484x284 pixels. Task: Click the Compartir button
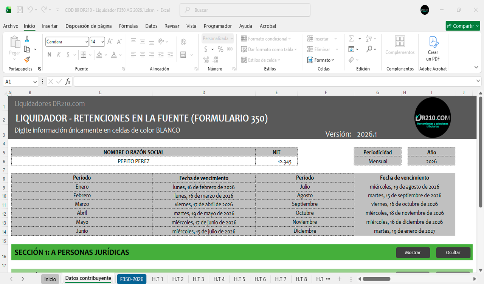pyautogui.click(x=462, y=26)
